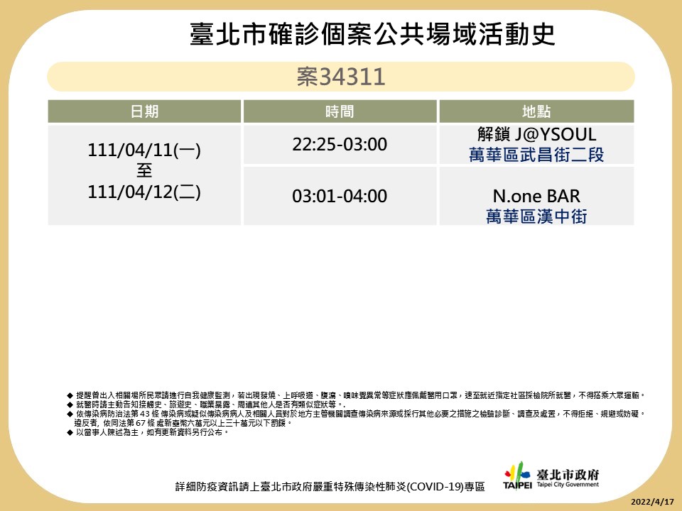
Task: Click the 日期 column header
Action: pos(144,111)
